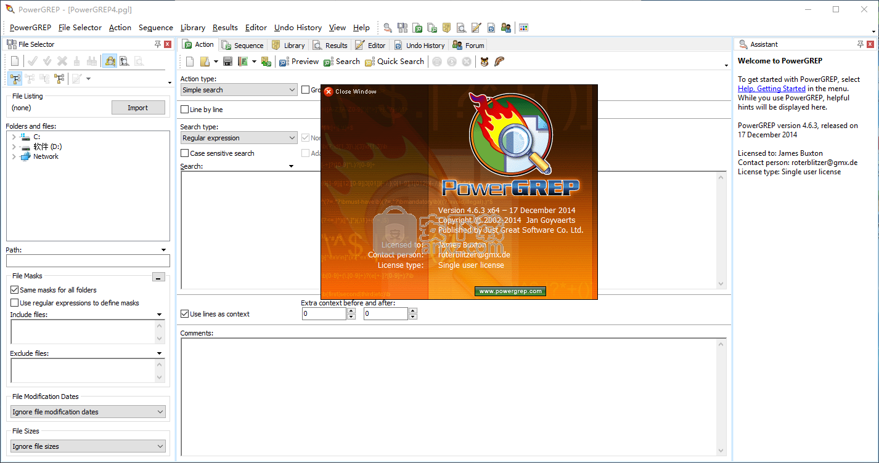This screenshot has width=879, height=463.
Task: Expand the 软件 (D:) drive node
Action: tap(14, 147)
